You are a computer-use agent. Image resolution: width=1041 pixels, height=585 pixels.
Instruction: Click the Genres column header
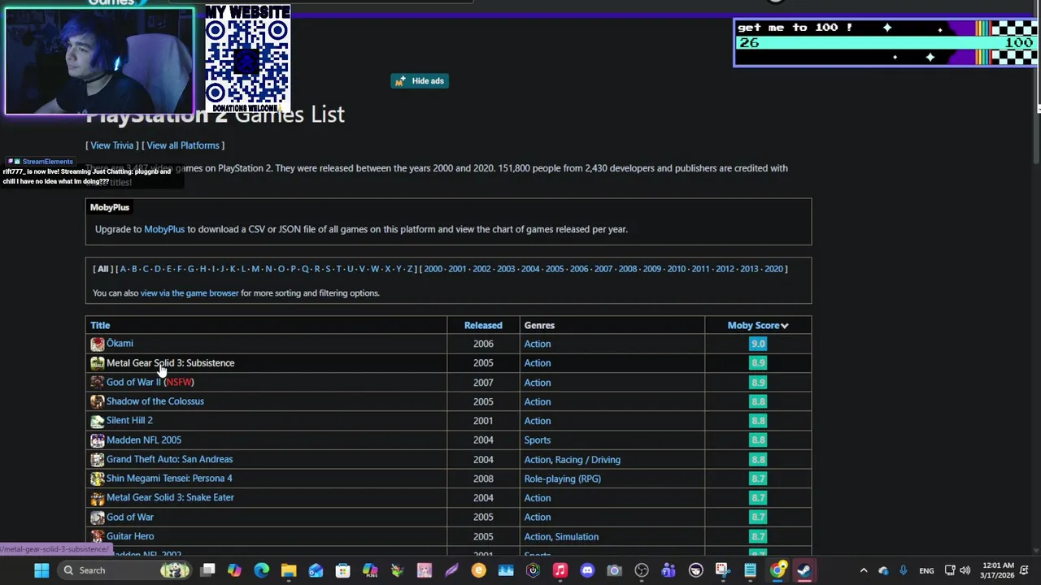click(539, 325)
